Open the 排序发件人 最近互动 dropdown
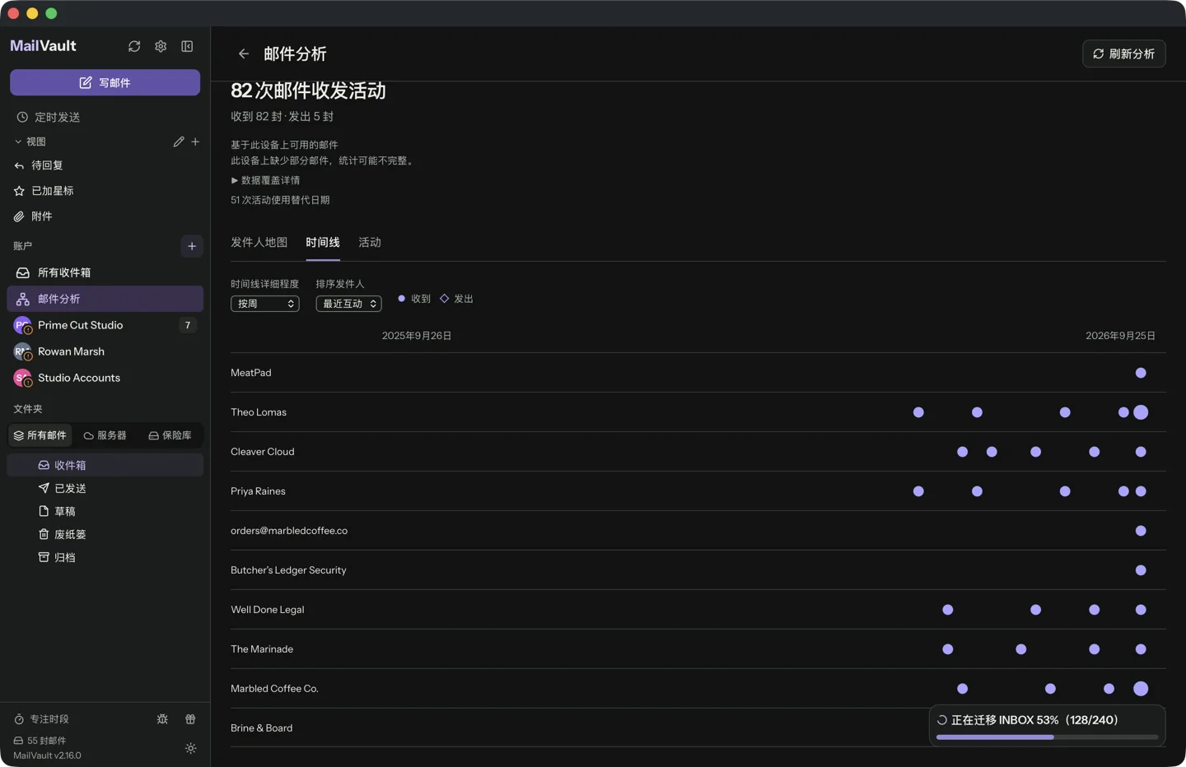This screenshot has width=1186, height=767. (x=348, y=304)
